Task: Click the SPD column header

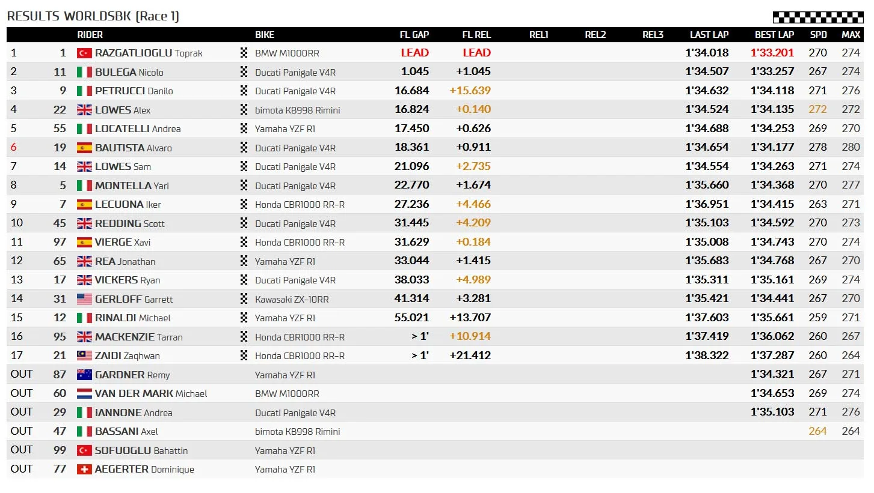Action: [x=819, y=35]
